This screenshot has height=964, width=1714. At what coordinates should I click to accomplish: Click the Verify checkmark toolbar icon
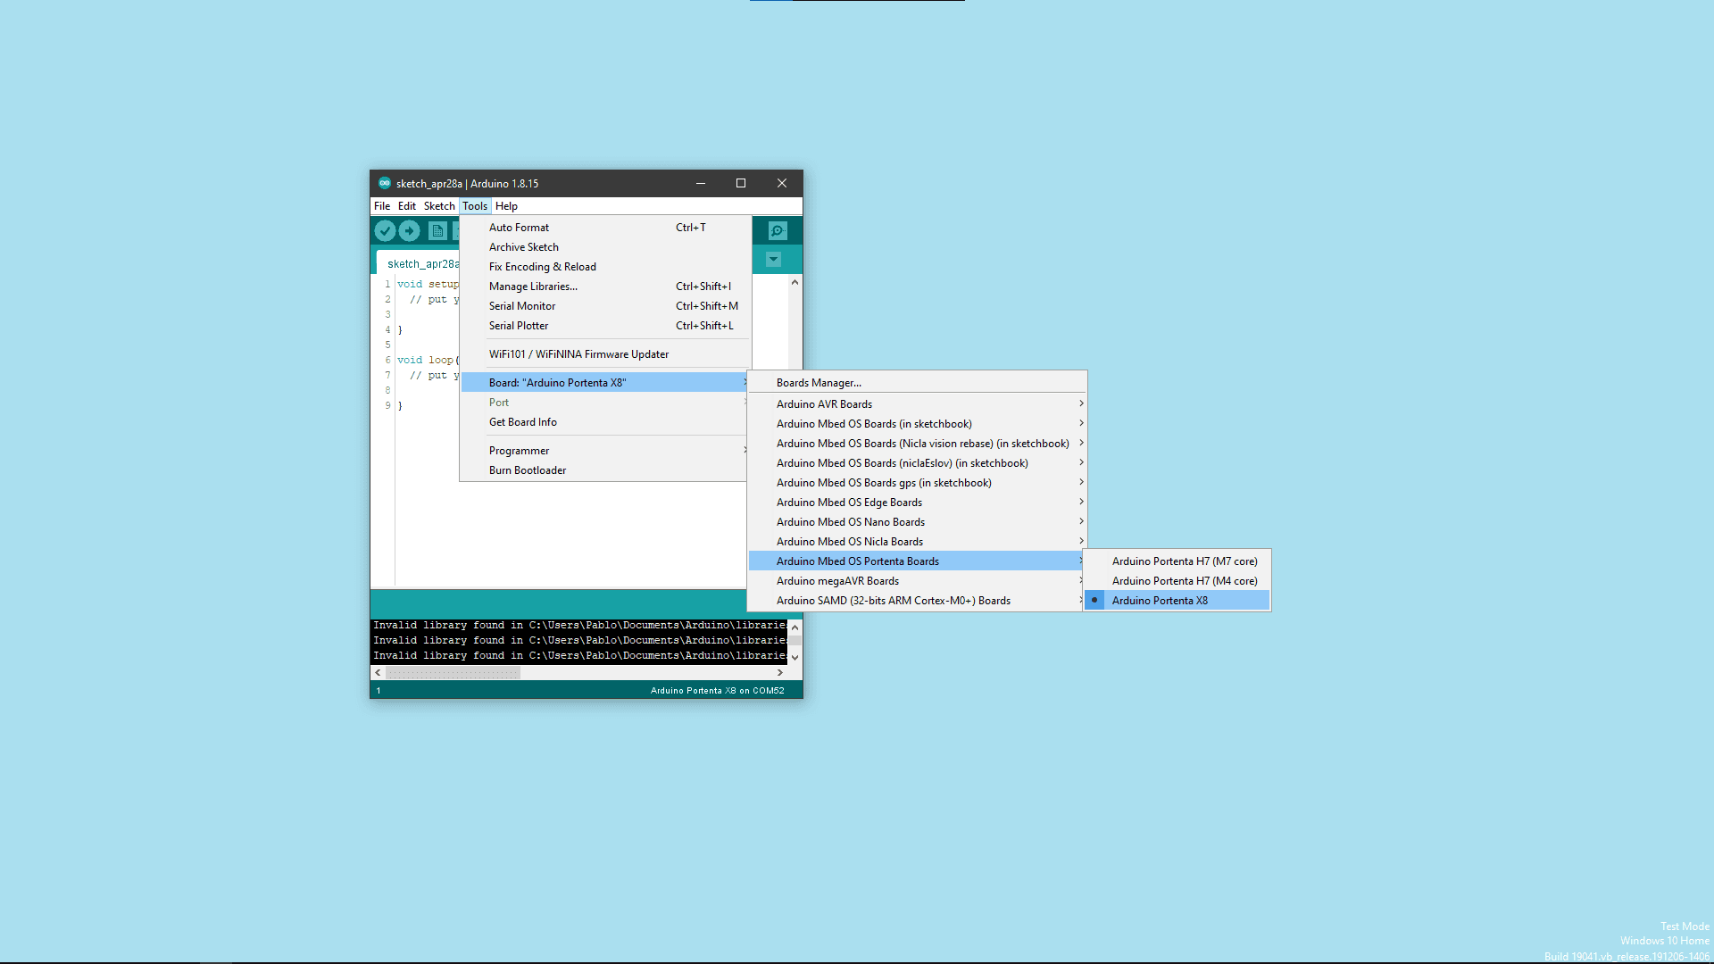(x=385, y=231)
